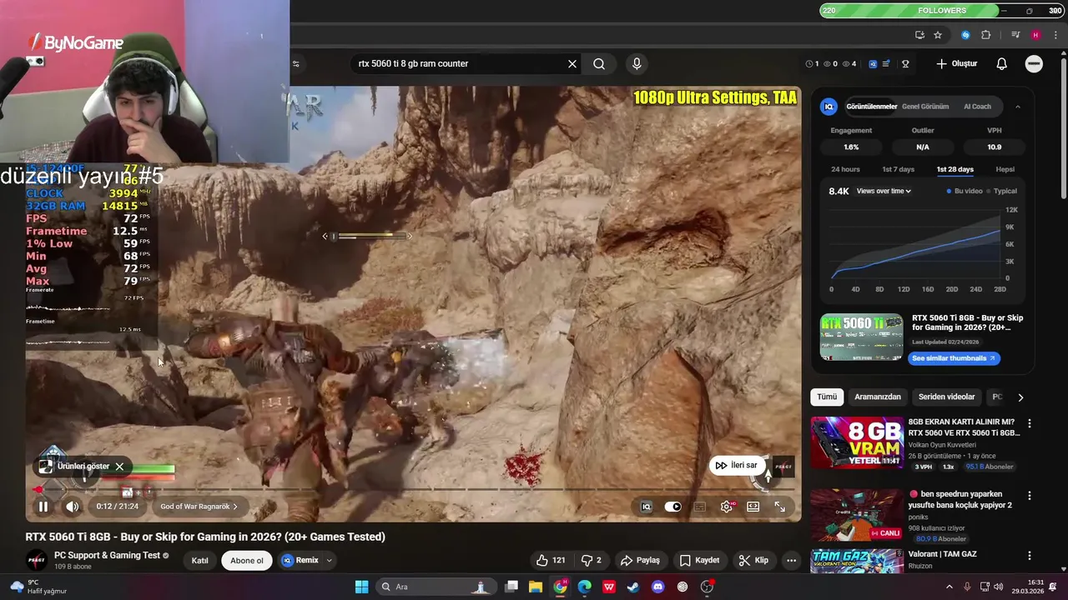
Task: Toggle Bu video chart series
Action: click(965, 191)
